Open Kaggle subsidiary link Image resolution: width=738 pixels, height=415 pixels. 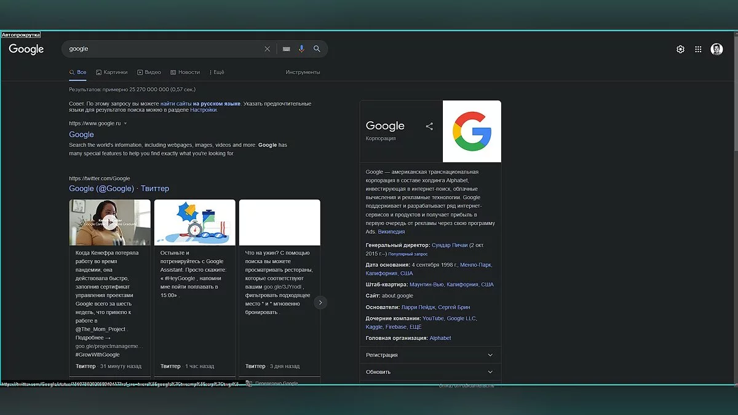[374, 327]
